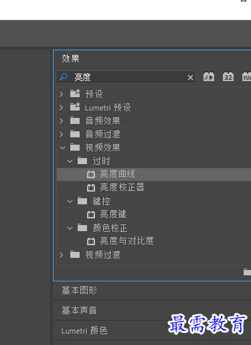
Task: Collapse the 键控 subfolder chevron
Action: (70, 202)
